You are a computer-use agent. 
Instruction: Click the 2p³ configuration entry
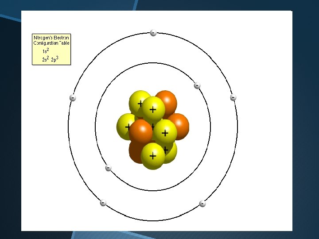(x=55, y=59)
